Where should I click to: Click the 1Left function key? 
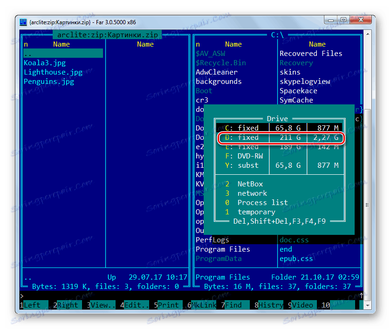pyautogui.click(x=34, y=305)
